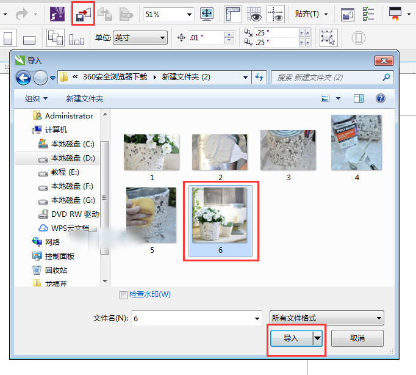
Task: Click the Options dialog toolbar icon
Action: click(x=347, y=14)
